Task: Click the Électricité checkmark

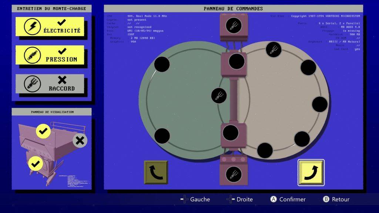Action: (62, 23)
